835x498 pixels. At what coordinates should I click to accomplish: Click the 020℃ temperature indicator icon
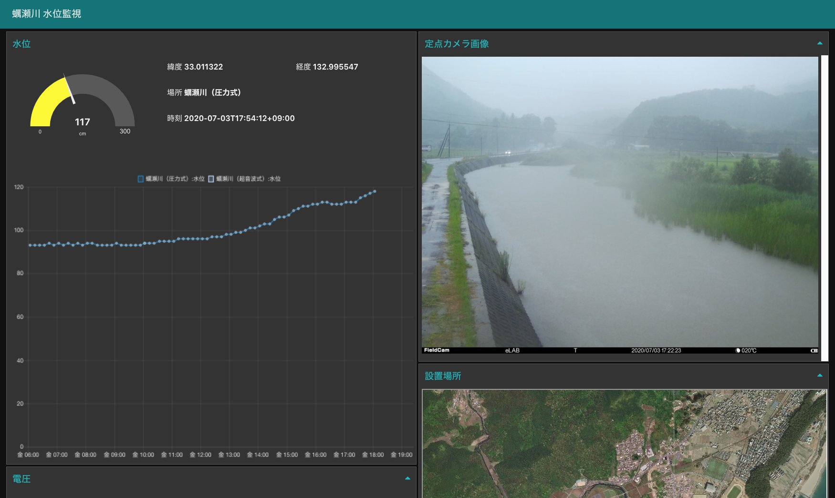[738, 350]
